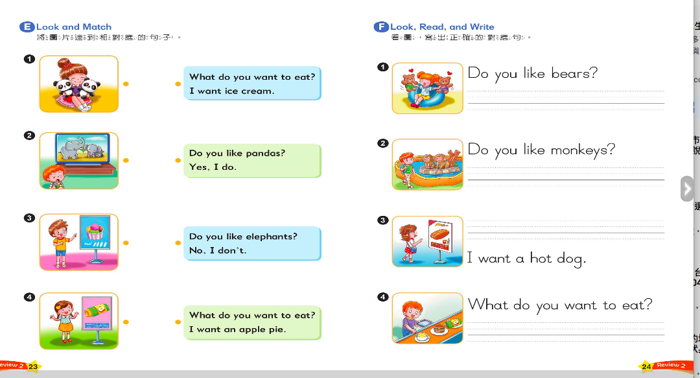Click the "I want an apple pie." sentence box
Viewport: 700px width, 378px height.
pos(252,323)
